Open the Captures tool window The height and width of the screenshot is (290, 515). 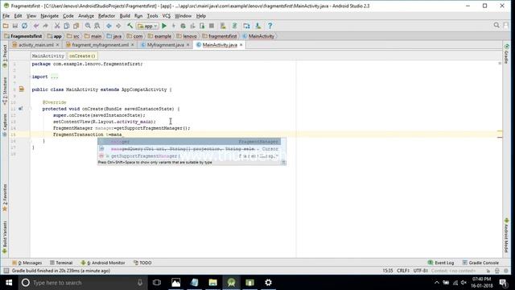click(5, 125)
